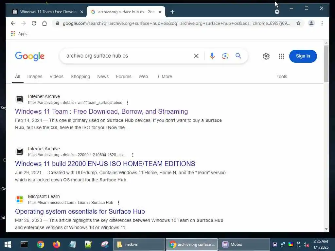Focus the Google search input field
This screenshot has width=335, height=251.
click(x=128, y=56)
